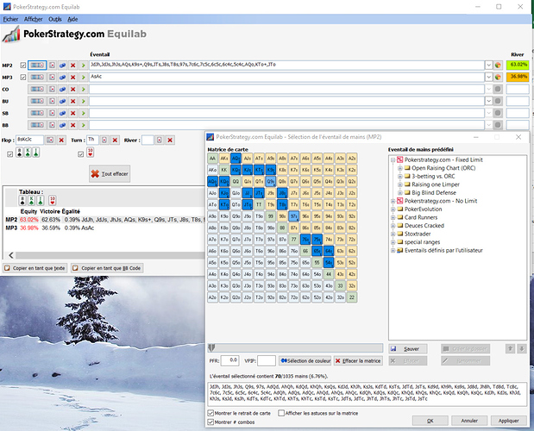Expand Pokerstrategy.com - No Limit node
Viewport: 534px width, 431px height.
[x=393, y=201]
